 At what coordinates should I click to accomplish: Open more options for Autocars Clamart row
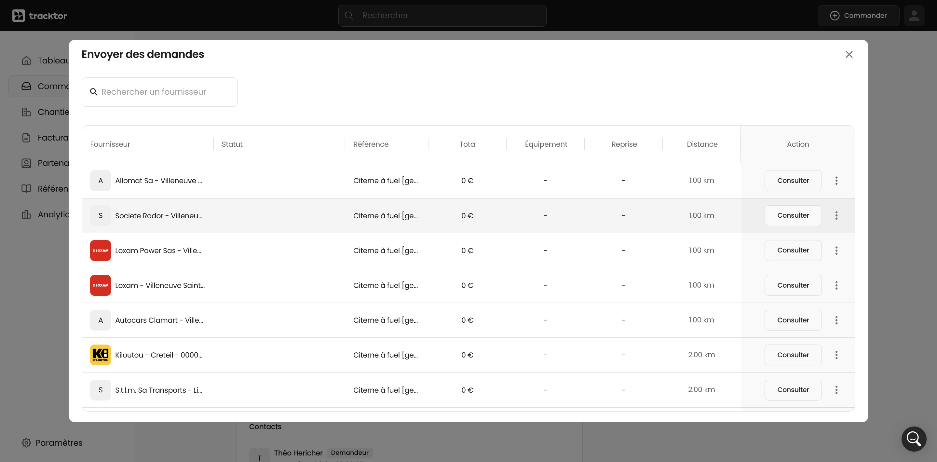[836, 320]
